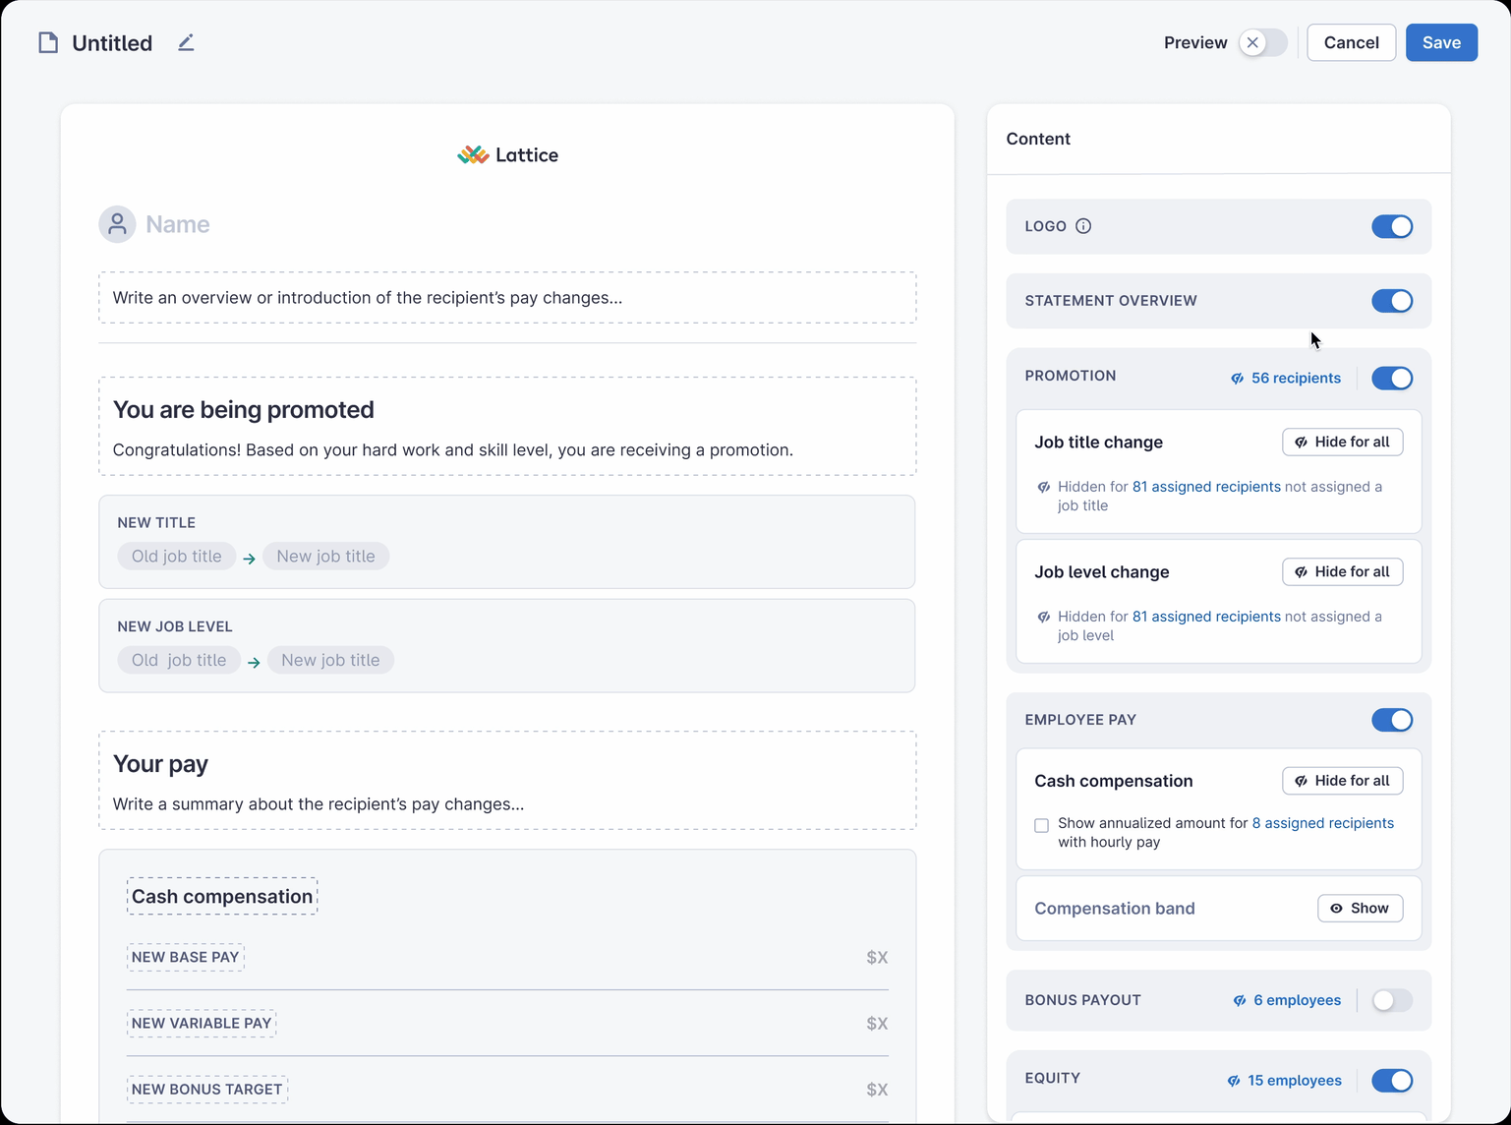Screen dimensions: 1511x1125
Task: Click the person avatar icon beside Name
Action: pyautogui.click(x=117, y=224)
